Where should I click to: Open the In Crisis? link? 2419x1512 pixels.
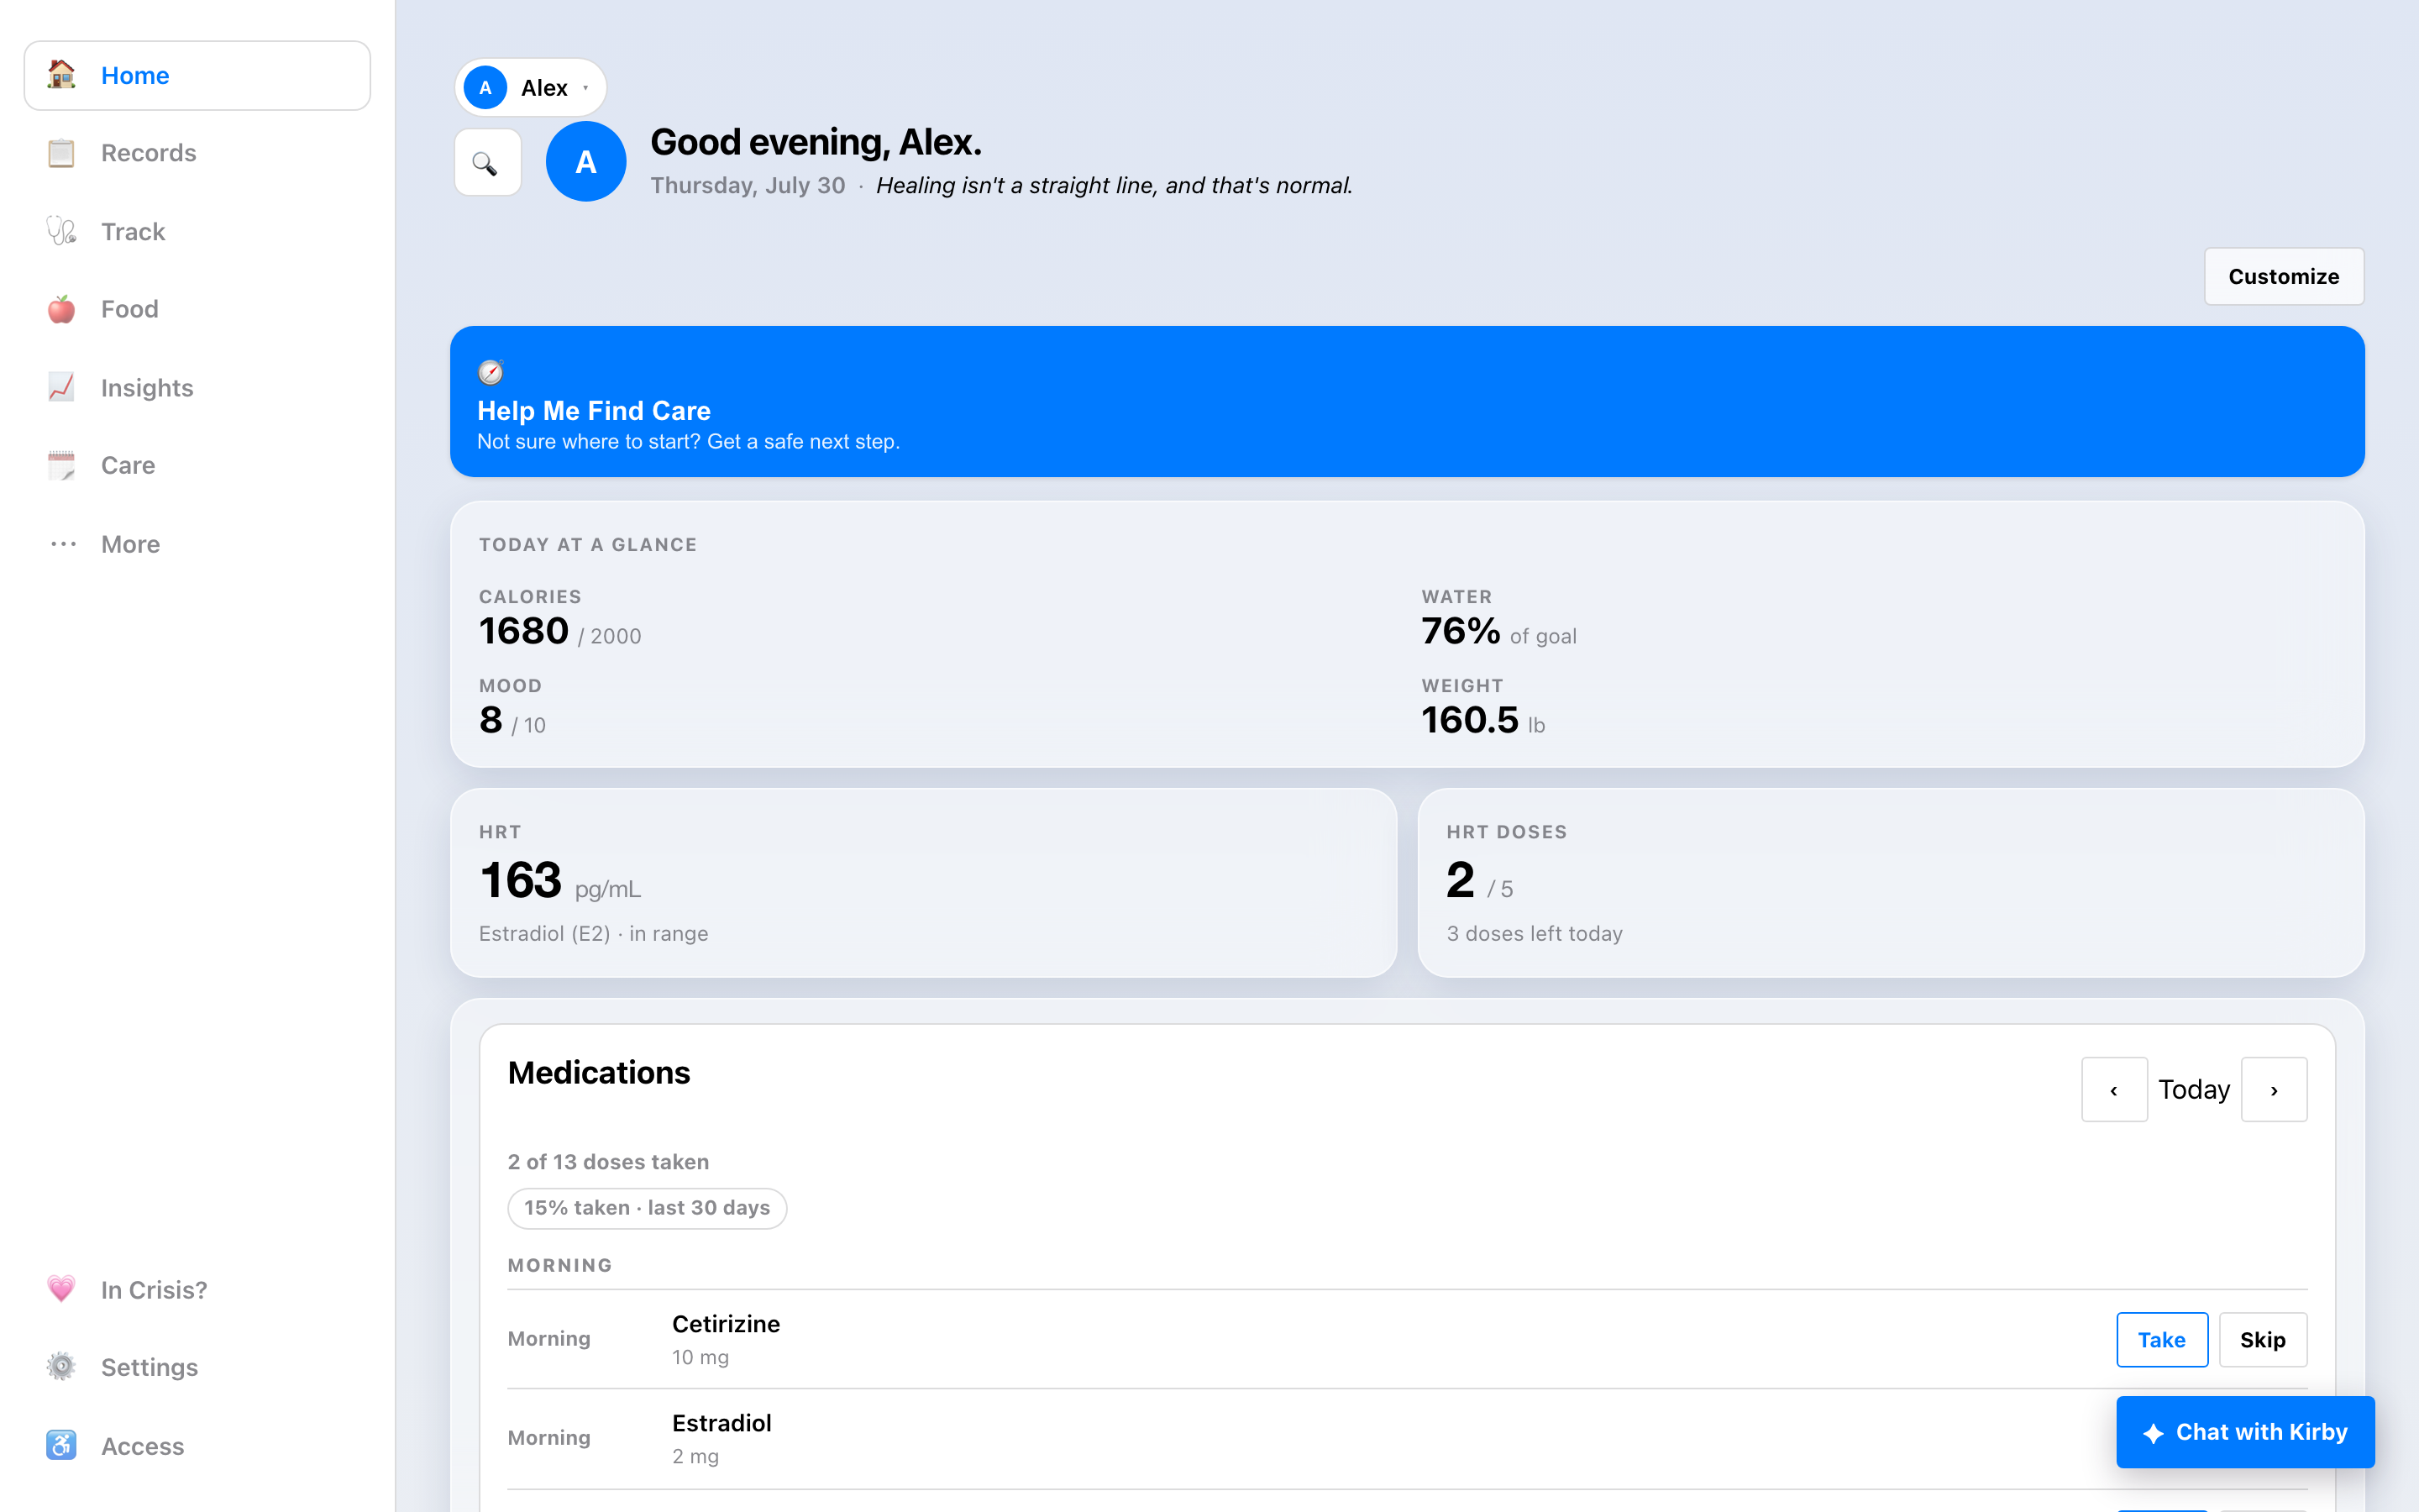(197, 1289)
